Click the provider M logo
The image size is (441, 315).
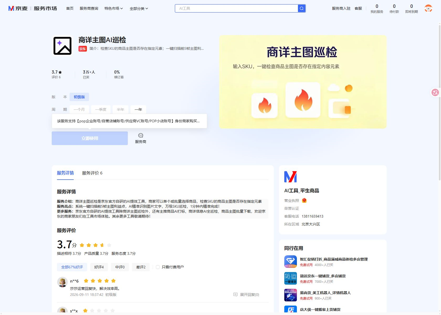click(291, 177)
